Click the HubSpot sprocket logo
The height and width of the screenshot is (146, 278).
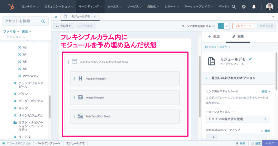point(11,6)
